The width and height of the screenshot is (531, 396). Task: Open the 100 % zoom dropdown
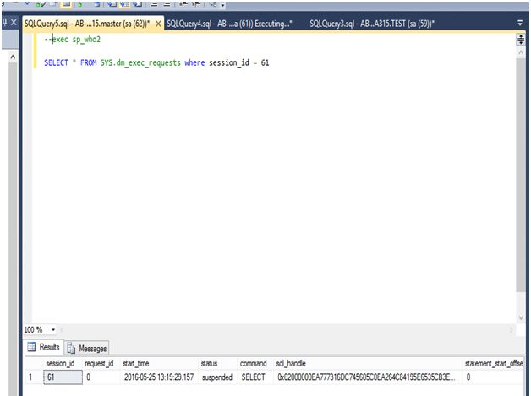pyautogui.click(x=53, y=329)
